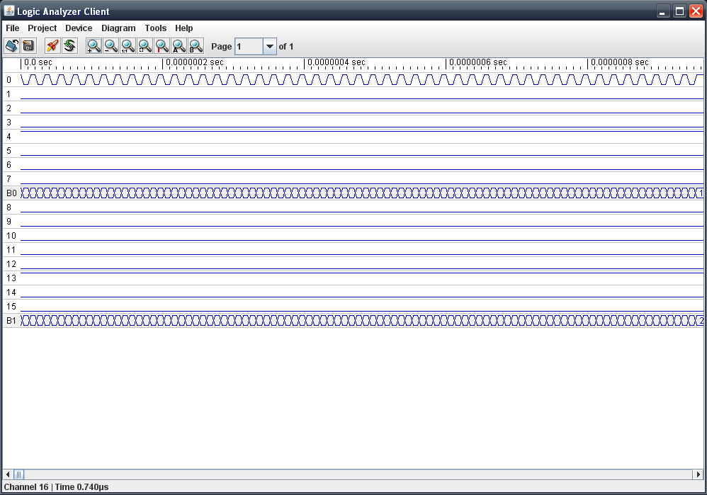Reset zoom with the 1:1 magnifier
This screenshot has height=495, width=707.
click(x=128, y=46)
